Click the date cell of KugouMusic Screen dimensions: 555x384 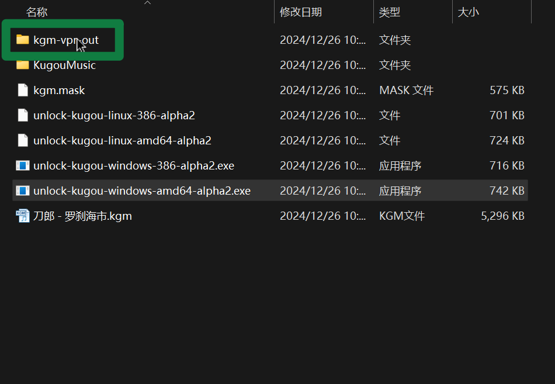coord(323,65)
